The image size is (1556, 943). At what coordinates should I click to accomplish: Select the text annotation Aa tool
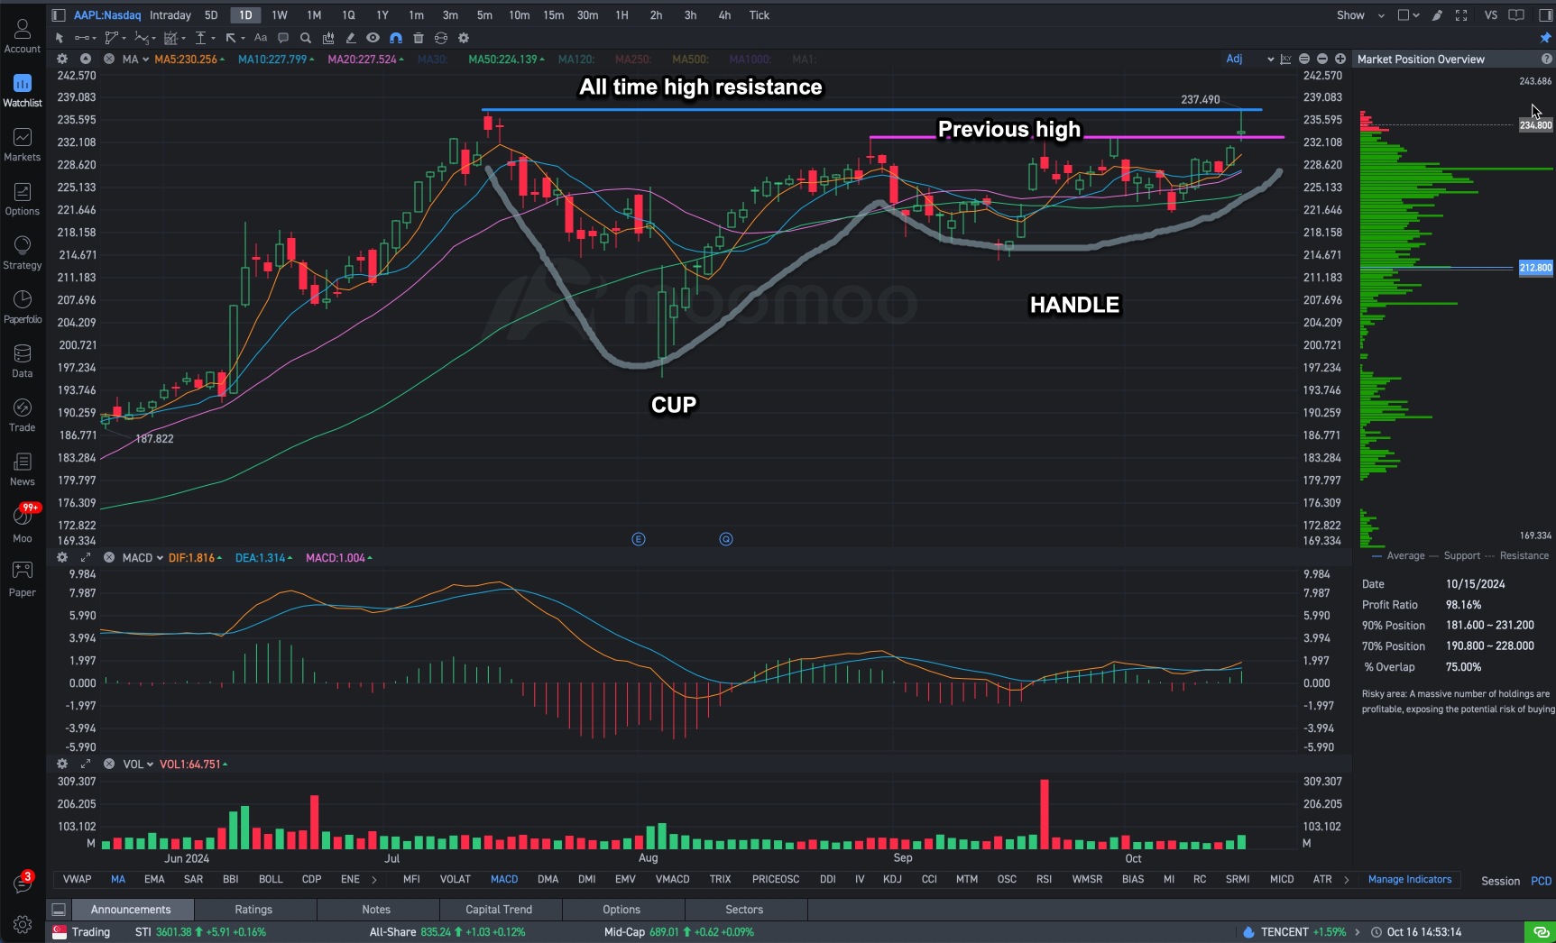261,38
